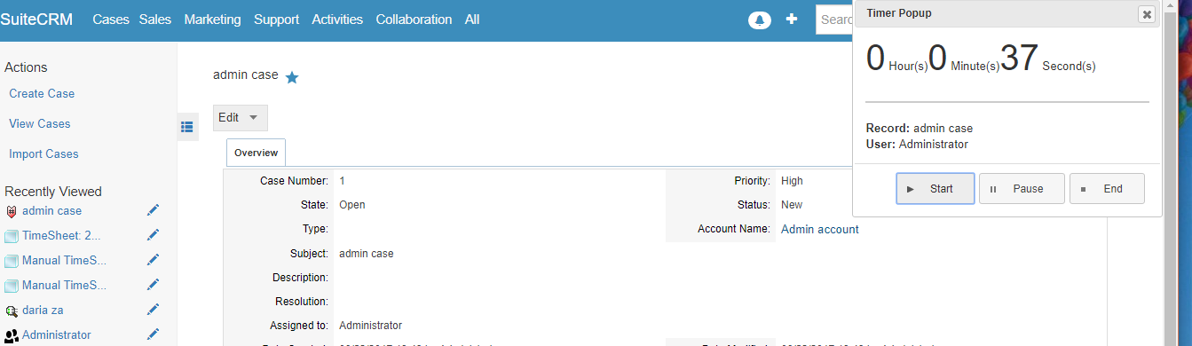Open the Sales menu
Screen dimensions: 1192x346
(x=155, y=20)
